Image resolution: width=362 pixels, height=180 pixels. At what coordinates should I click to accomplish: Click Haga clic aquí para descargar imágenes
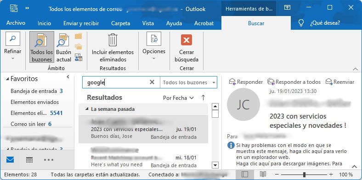click(x=288, y=164)
